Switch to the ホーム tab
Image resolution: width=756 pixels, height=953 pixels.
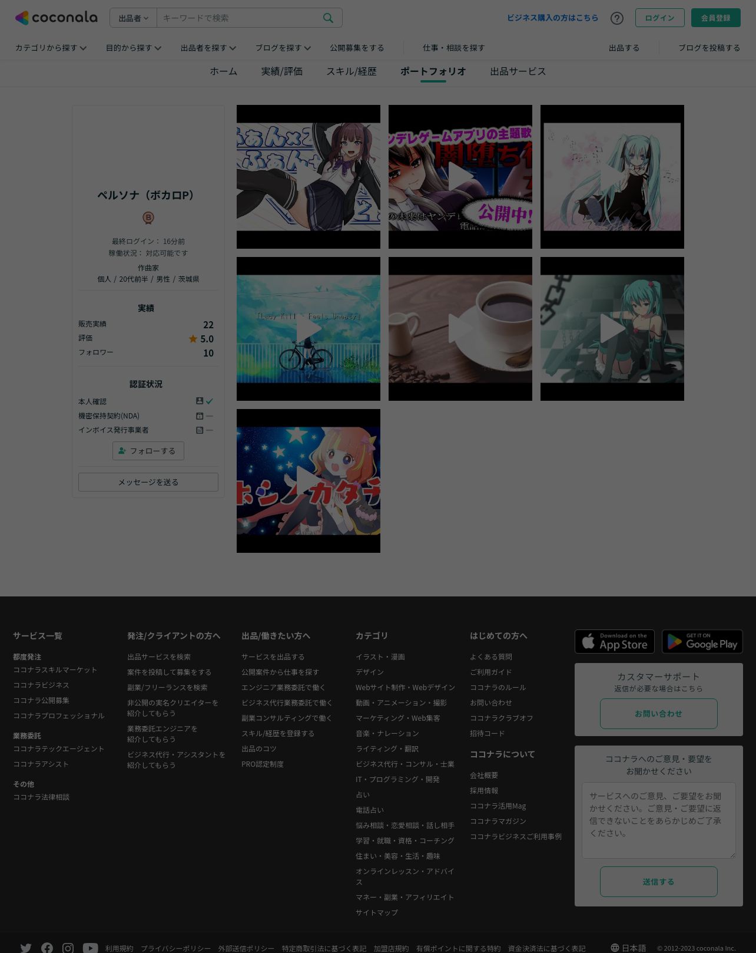pos(224,71)
